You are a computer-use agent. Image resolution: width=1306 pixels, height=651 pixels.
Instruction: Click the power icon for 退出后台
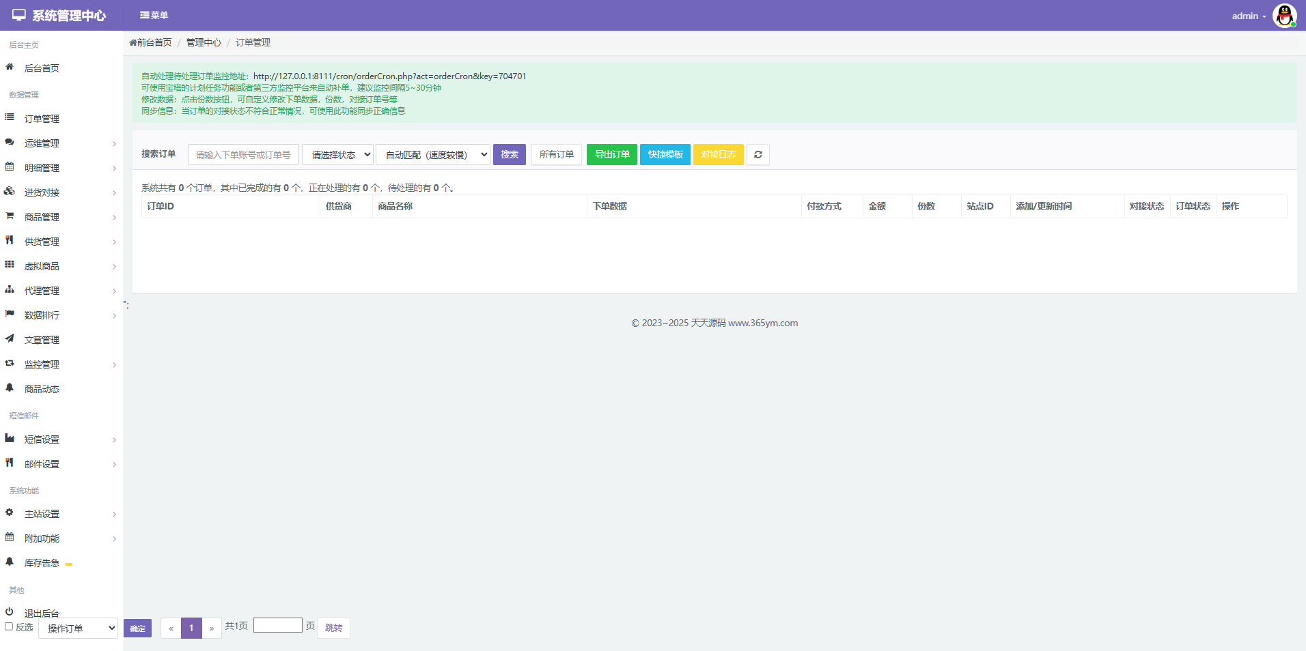pos(10,611)
